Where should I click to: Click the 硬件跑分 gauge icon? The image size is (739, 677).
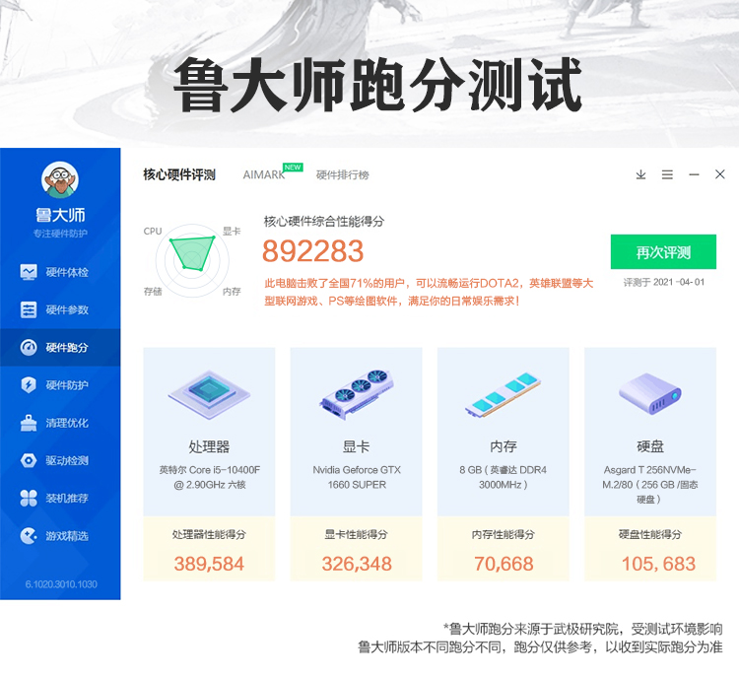click(29, 348)
